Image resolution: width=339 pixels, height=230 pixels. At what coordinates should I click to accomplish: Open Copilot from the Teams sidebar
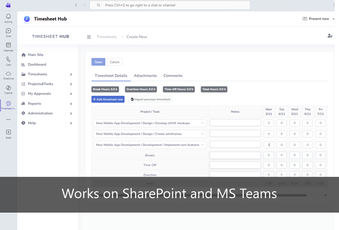pos(8,89)
